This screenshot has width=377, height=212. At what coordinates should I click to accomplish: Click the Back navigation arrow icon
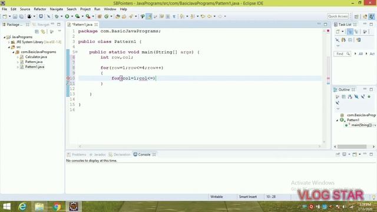point(210,16)
